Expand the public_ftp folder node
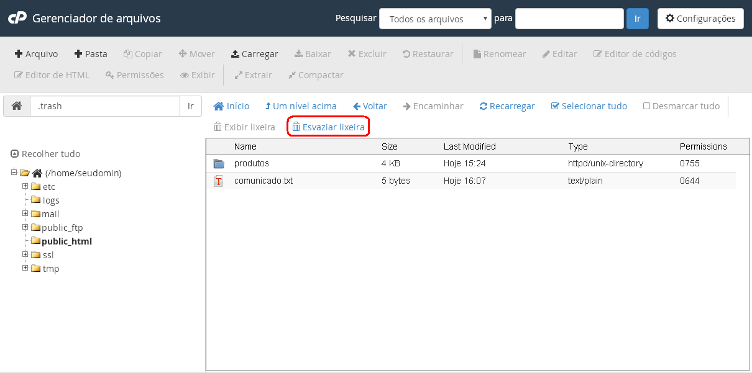The width and height of the screenshot is (752, 373). pyautogui.click(x=25, y=227)
